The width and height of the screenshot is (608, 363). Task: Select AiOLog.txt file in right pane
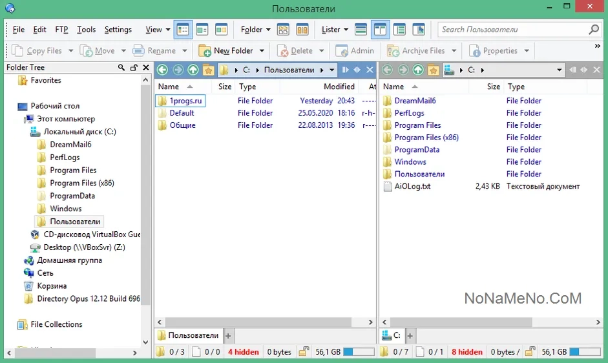[x=412, y=187]
